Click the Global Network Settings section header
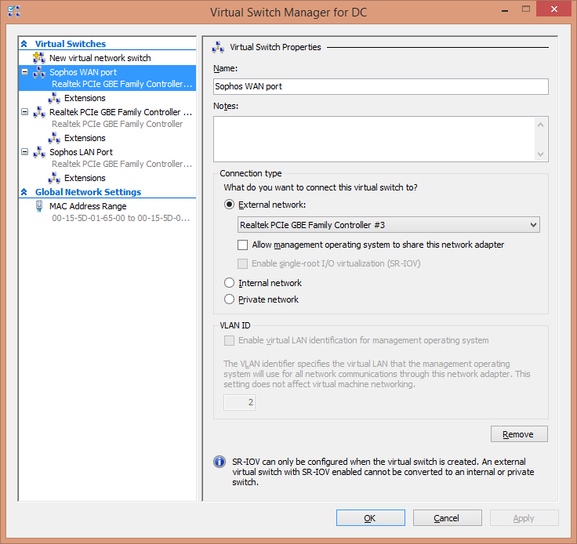Screen dimensions: 577x544 88,192
